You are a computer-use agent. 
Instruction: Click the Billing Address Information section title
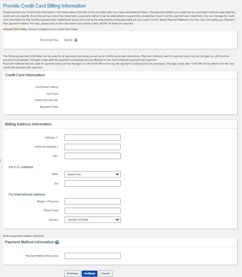click(28, 124)
